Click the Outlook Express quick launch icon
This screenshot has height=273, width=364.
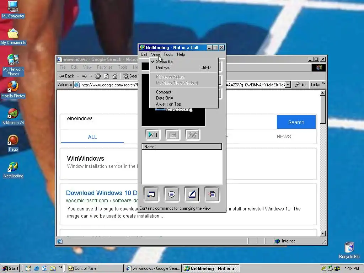click(x=44, y=268)
